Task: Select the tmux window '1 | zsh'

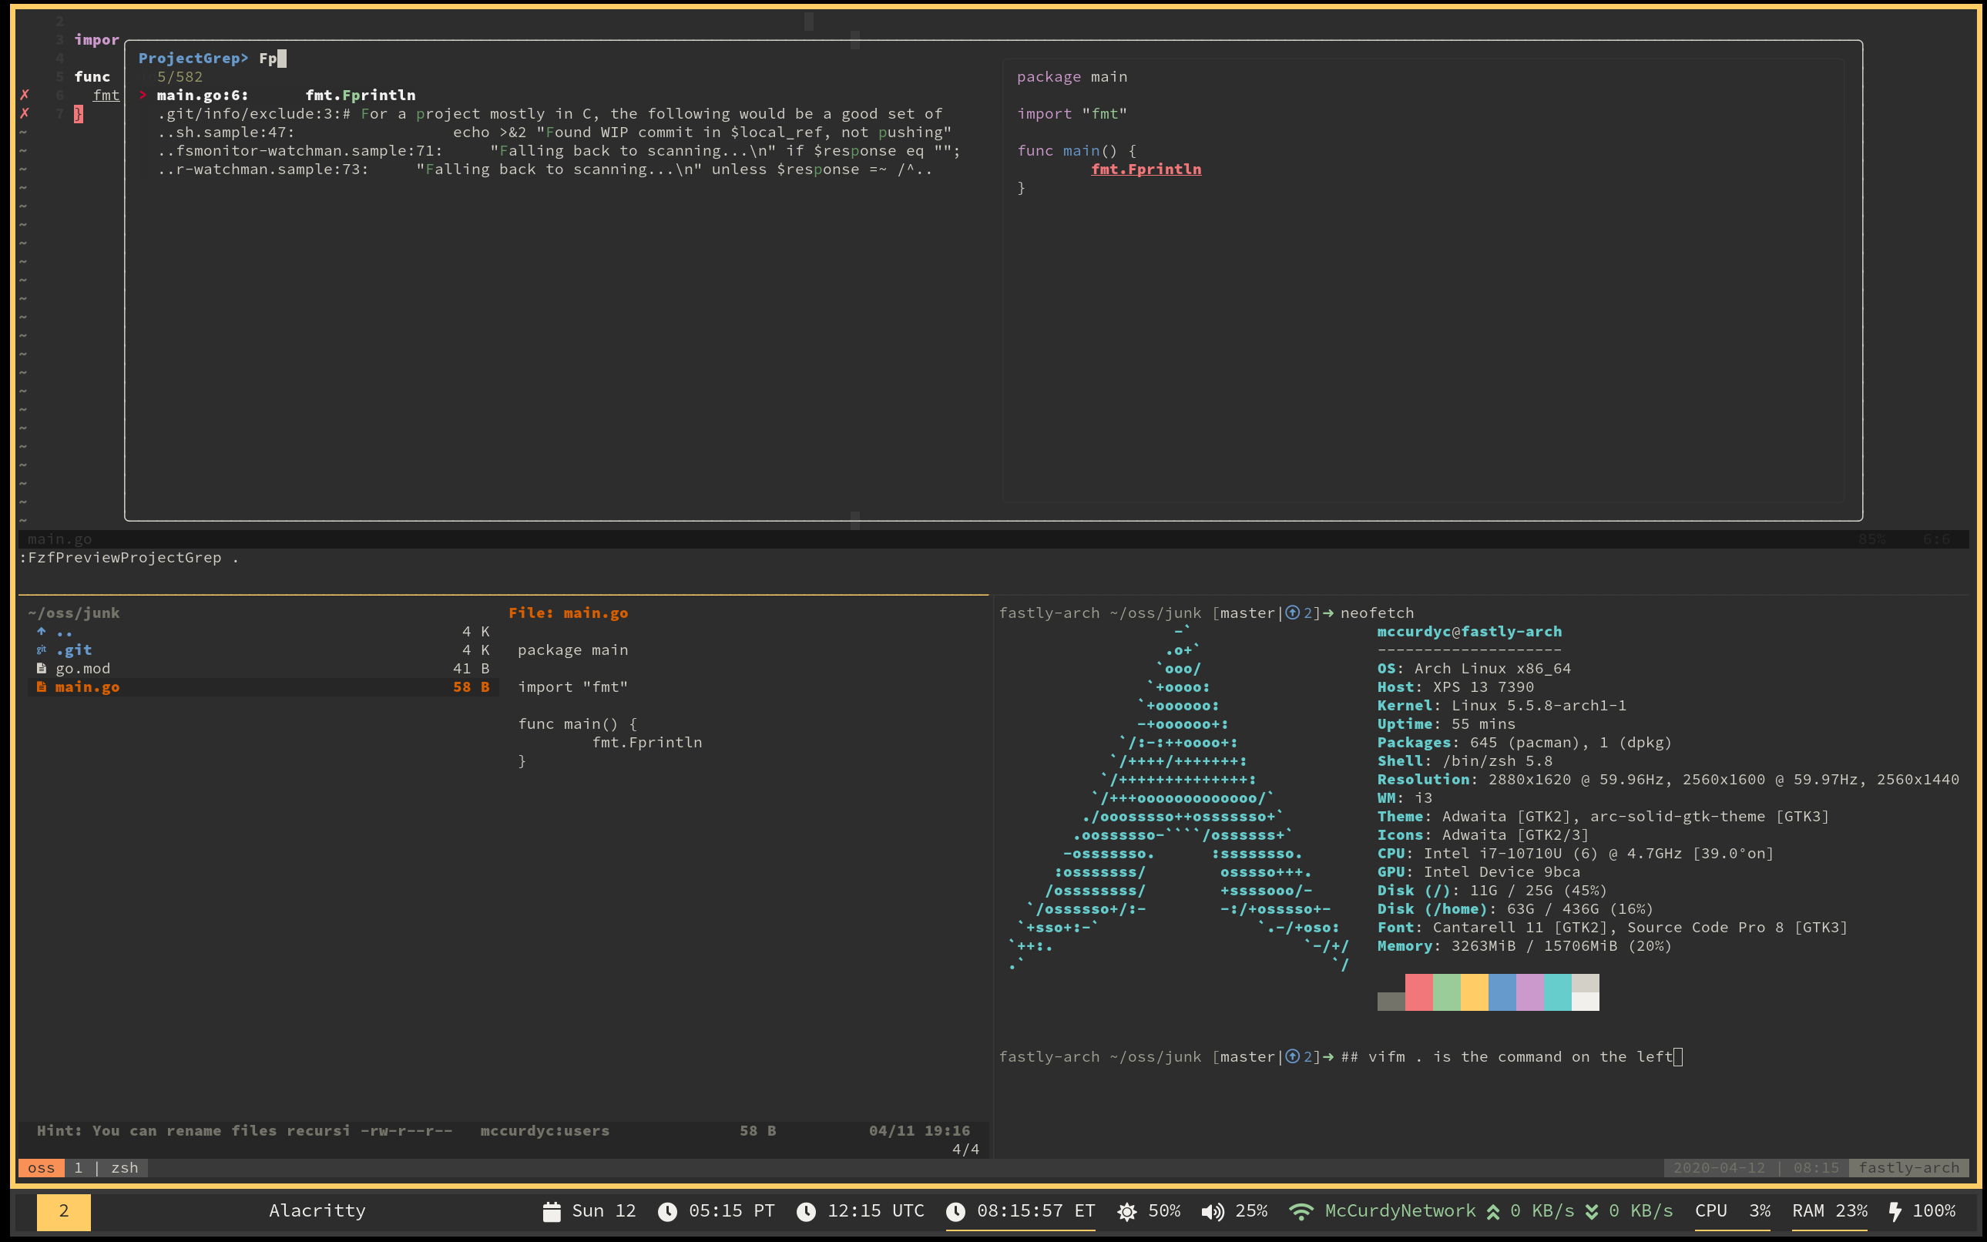Action: 106,1167
